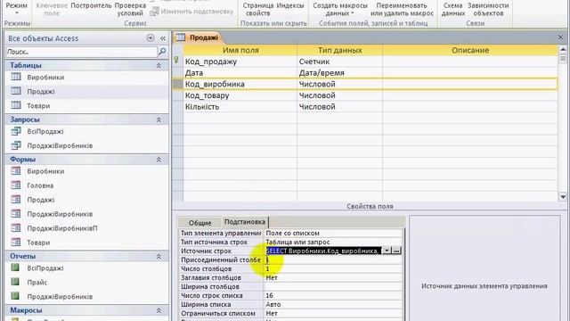Click Зависимости объектов button
Image resolution: width=570 pixels, height=321 pixels.
click(x=488, y=10)
